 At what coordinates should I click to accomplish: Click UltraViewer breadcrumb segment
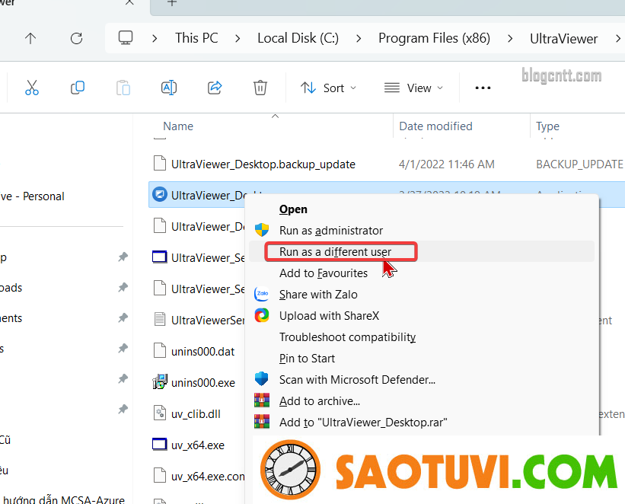coord(563,39)
